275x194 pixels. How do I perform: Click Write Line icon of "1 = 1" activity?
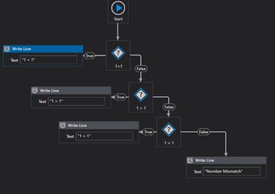coord(62,125)
